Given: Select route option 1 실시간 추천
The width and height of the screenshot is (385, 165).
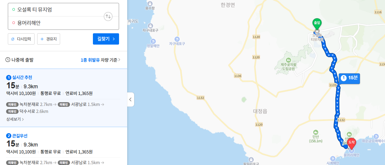Looking at the screenshot, I should 64,98.
